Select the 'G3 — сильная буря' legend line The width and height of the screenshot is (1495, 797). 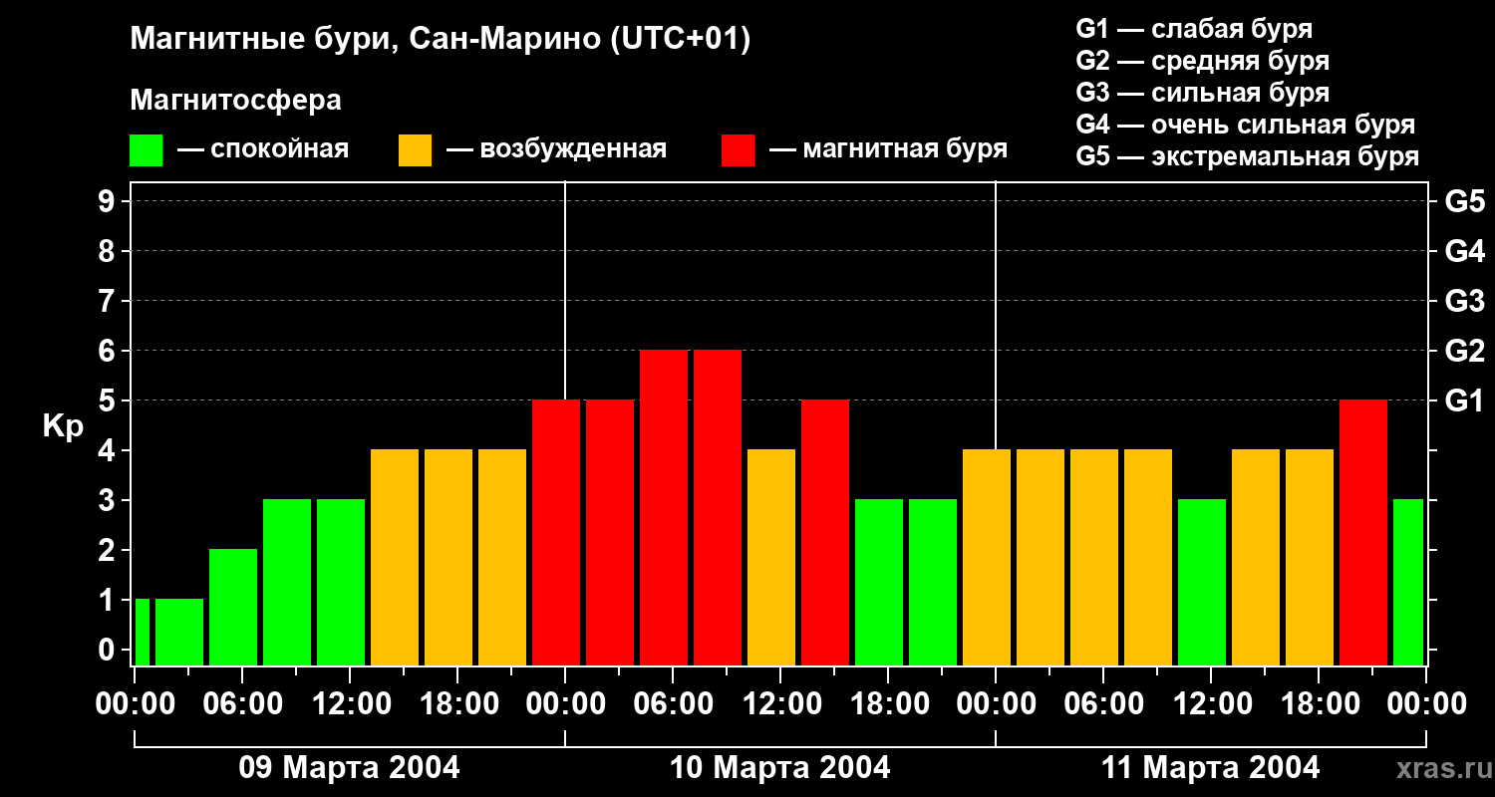(x=1202, y=93)
